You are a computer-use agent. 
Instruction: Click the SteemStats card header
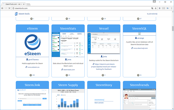point(68,29)
